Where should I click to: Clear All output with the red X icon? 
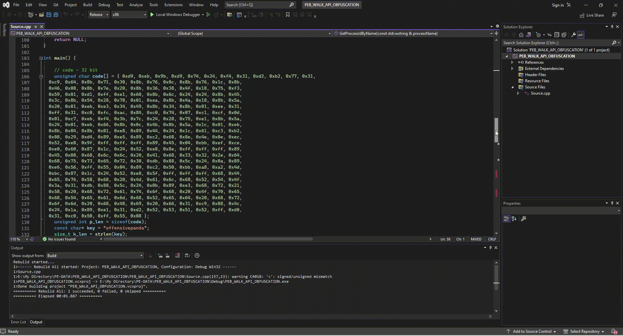coord(178,256)
